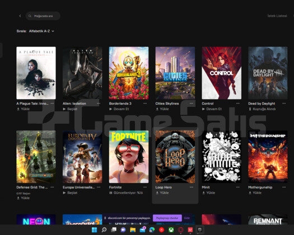Click Yükle under Defense Grid

pyautogui.click(x=24, y=198)
